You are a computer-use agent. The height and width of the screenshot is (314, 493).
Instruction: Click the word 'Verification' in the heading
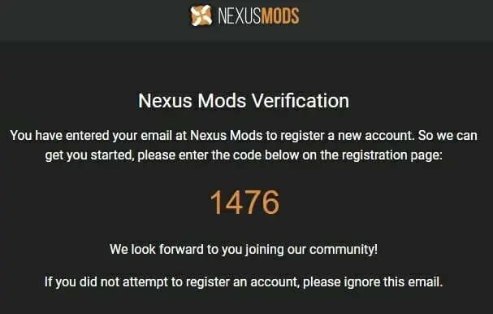click(x=301, y=101)
